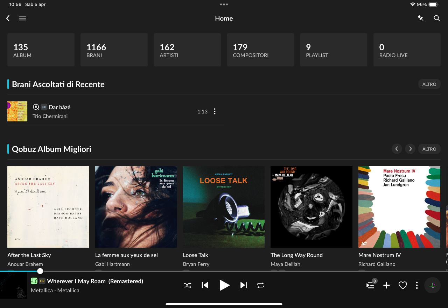Select After the Last Sky title text
This screenshot has width=448, height=308.
[29, 255]
